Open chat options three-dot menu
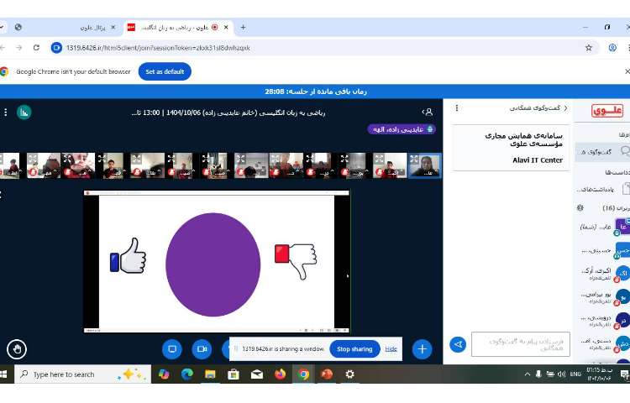The image size is (630, 403). 456,108
